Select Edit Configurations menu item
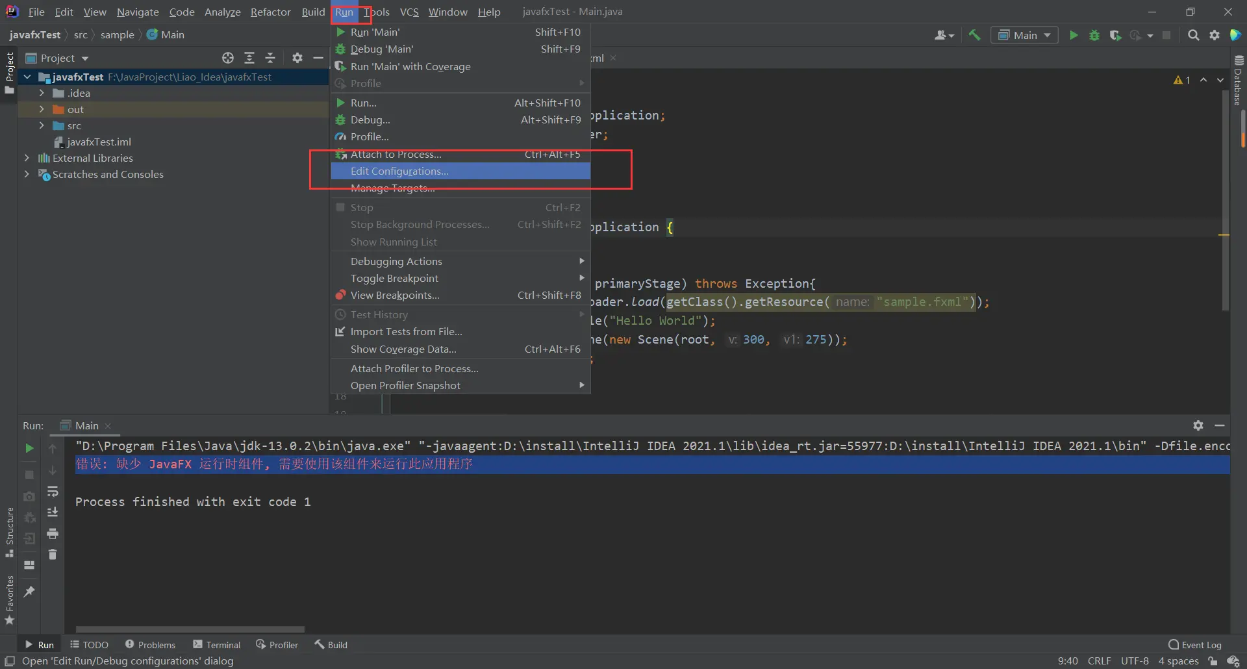The image size is (1247, 669). [x=399, y=171]
